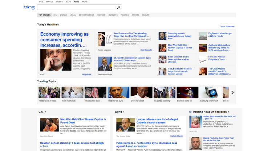This screenshot has height=151, width=263.
Task: Click the Ben Bernanke photo thumbnail
Action: [x=56, y=60]
